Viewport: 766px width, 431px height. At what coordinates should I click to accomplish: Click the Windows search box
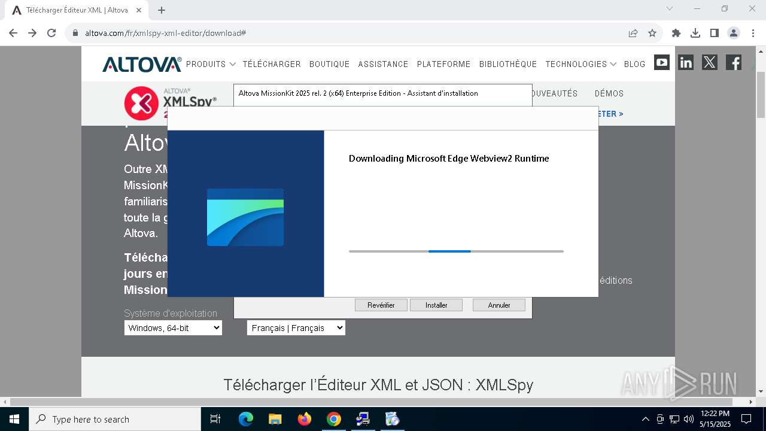pos(115,419)
